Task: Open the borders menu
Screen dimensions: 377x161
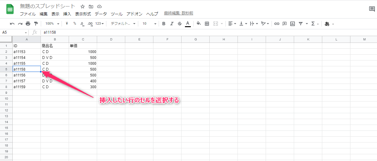Action: coord(207,23)
